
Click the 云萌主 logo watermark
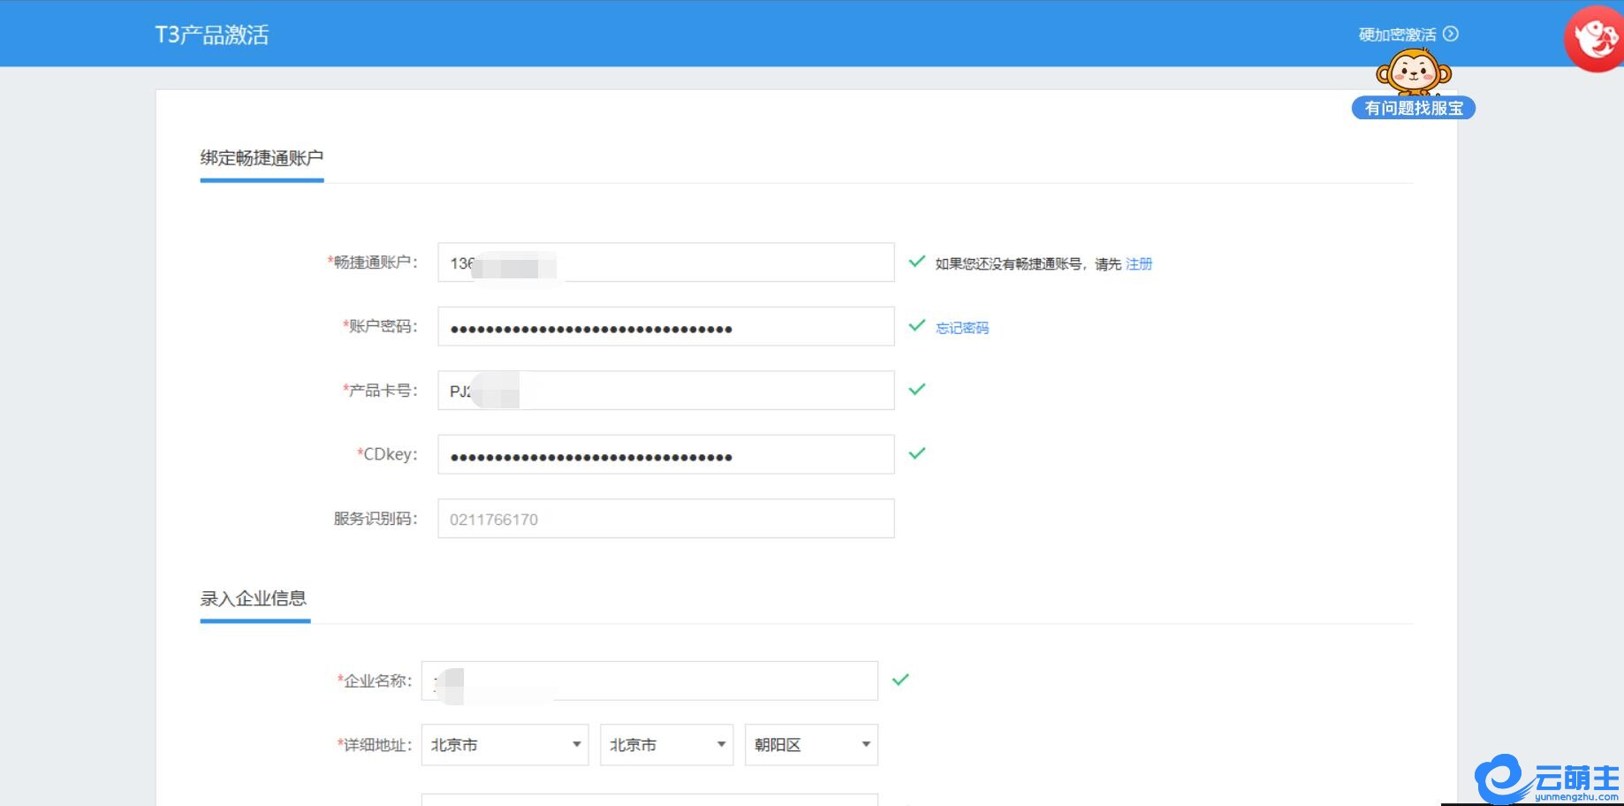coord(1546,779)
